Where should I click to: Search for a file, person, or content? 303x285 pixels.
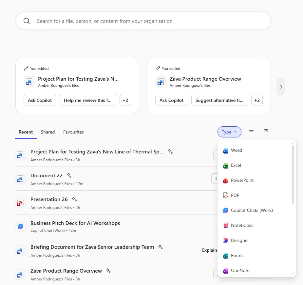pyautogui.click(x=143, y=21)
